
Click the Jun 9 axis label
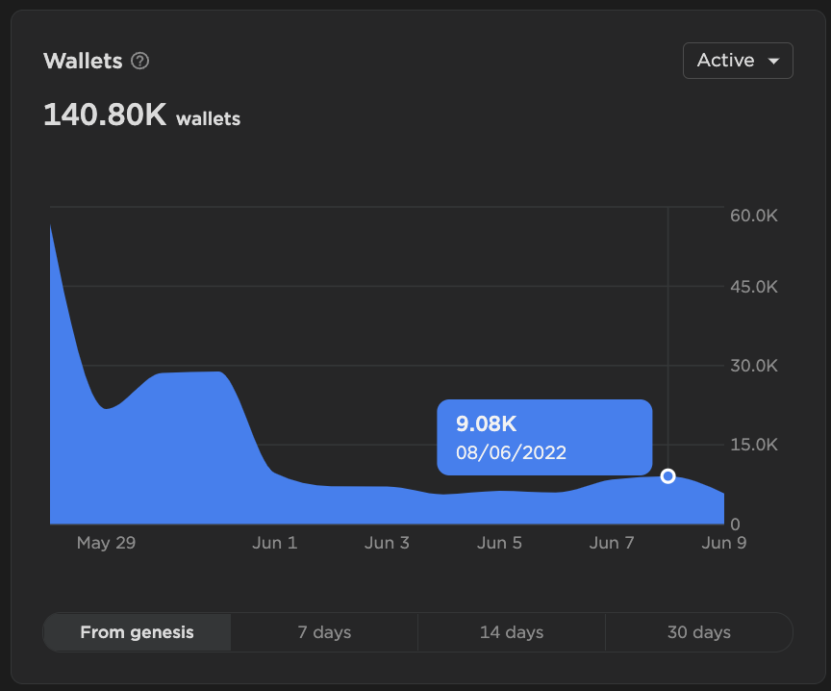[724, 543]
